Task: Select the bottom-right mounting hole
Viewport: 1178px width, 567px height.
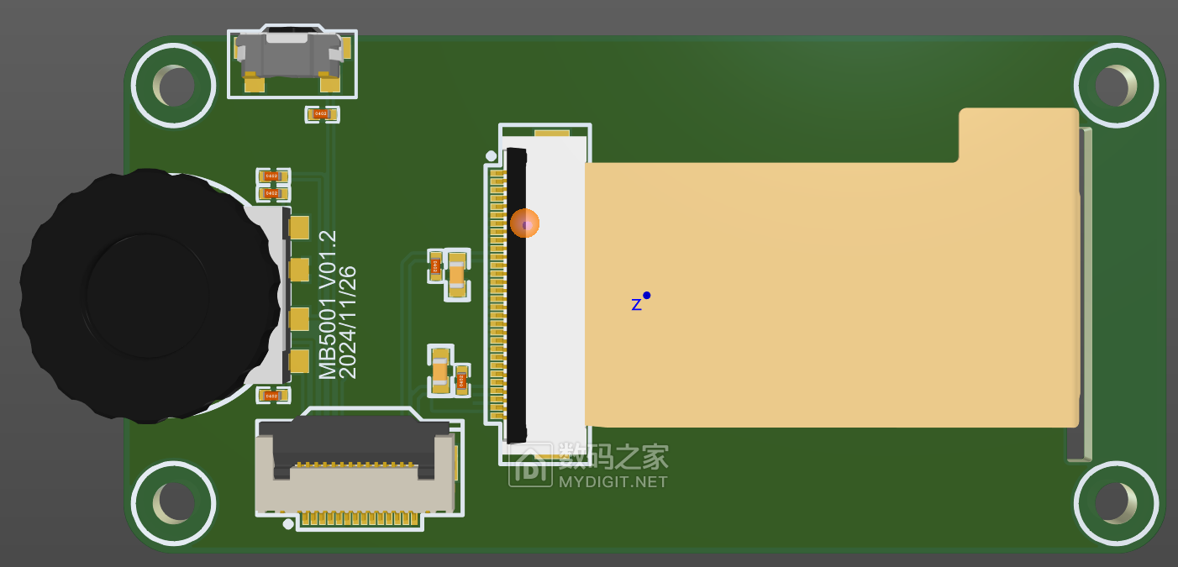Action: pos(1116,502)
